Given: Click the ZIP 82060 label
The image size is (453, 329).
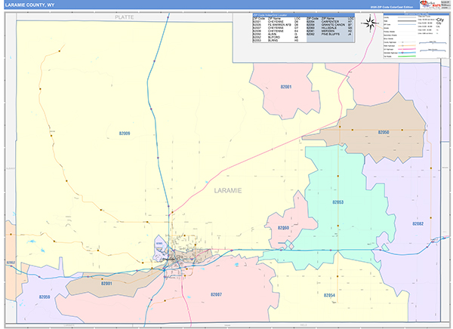Looking at the screenshot, I should click(x=283, y=228).
